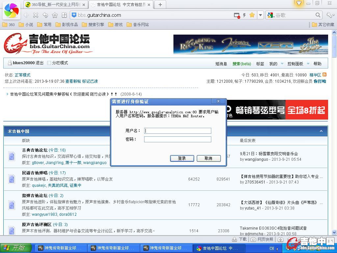Open the address bar history dropdown arrow
This screenshot has width=337, height=253.
pyautogui.click(x=260, y=15)
